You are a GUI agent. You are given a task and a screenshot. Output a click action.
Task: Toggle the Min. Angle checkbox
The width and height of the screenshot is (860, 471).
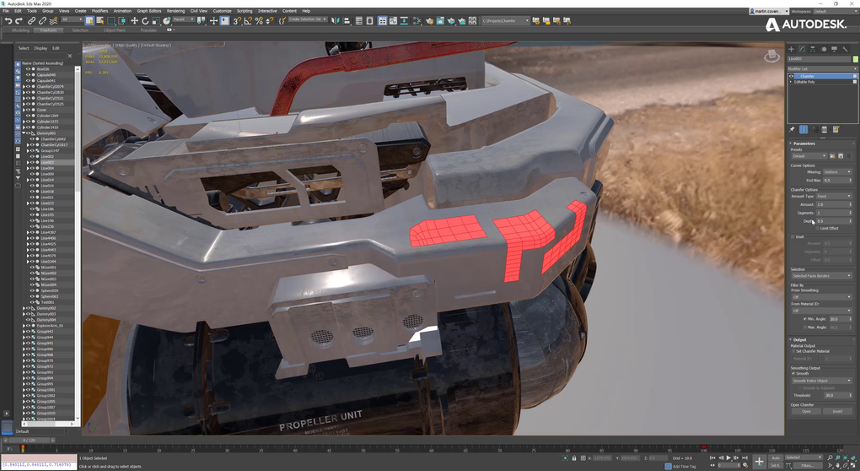(x=805, y=318)
